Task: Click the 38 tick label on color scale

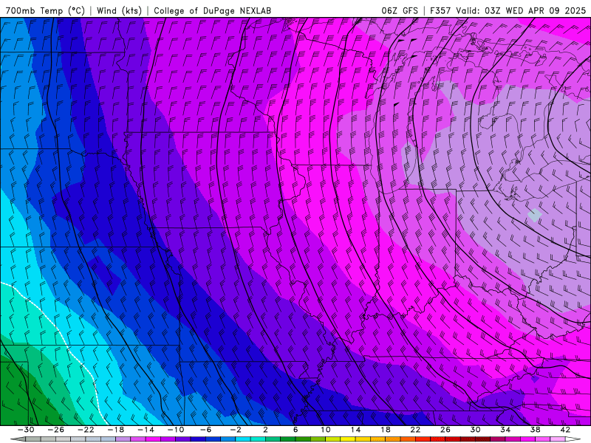Action: click(535, 430)
